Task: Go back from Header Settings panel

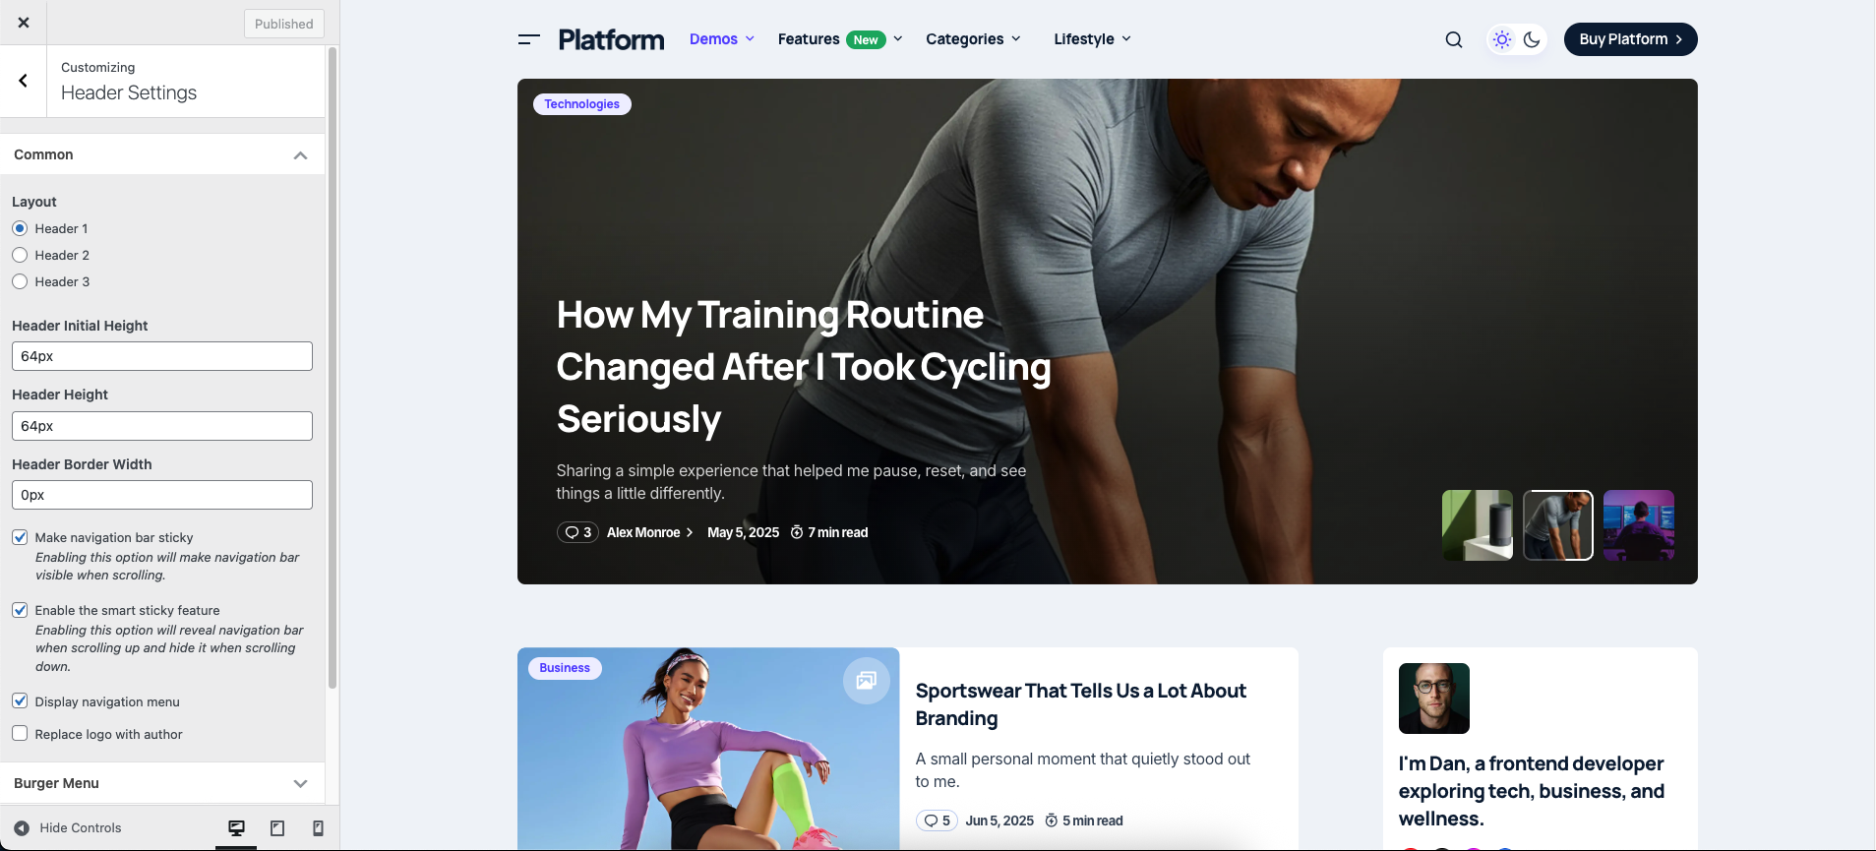Action: (x=24, y=81)
